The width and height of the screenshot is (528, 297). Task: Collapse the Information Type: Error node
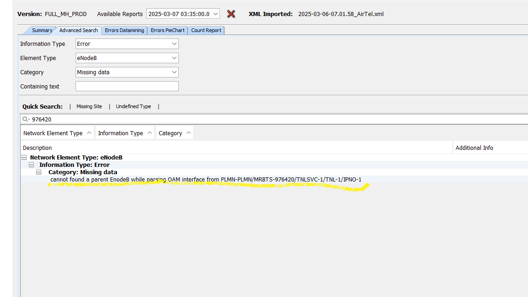pyautogui.click(x=32, y=165)
